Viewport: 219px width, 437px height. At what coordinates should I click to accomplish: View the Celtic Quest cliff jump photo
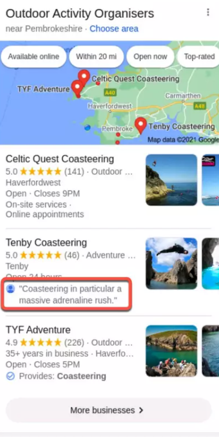(x=172, y=180)
